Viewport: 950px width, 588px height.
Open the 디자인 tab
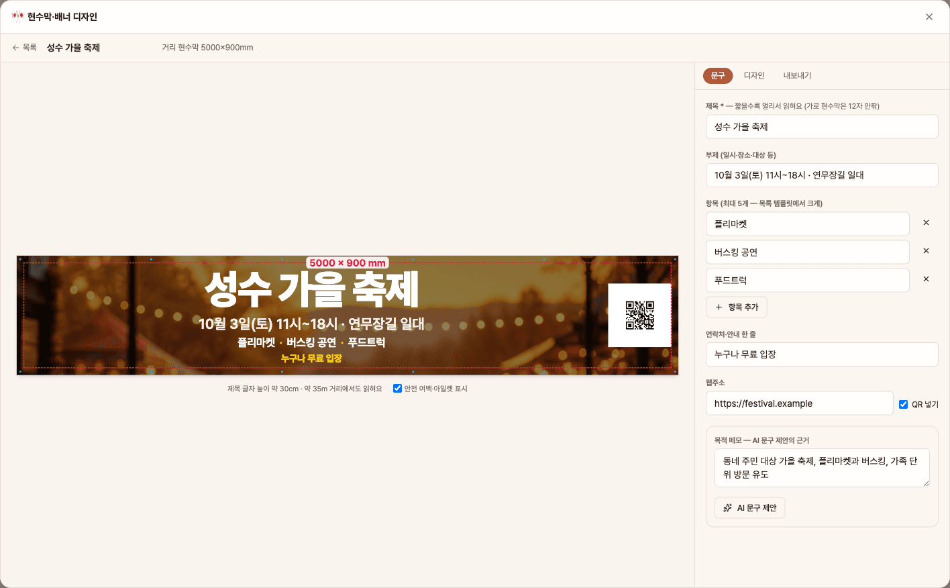click(754, 76)
